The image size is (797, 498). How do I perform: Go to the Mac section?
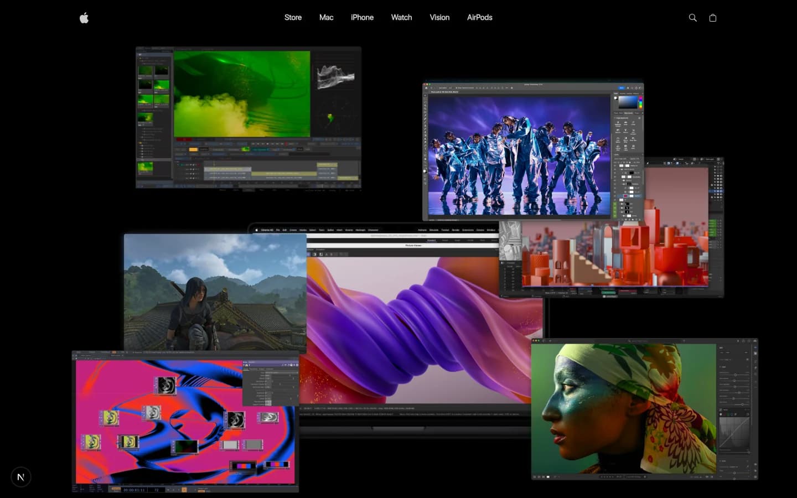[x=326, y=18]
